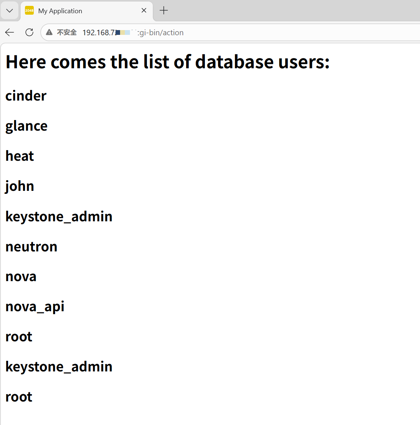Click the 'cinder' user entry

point(26,96)
